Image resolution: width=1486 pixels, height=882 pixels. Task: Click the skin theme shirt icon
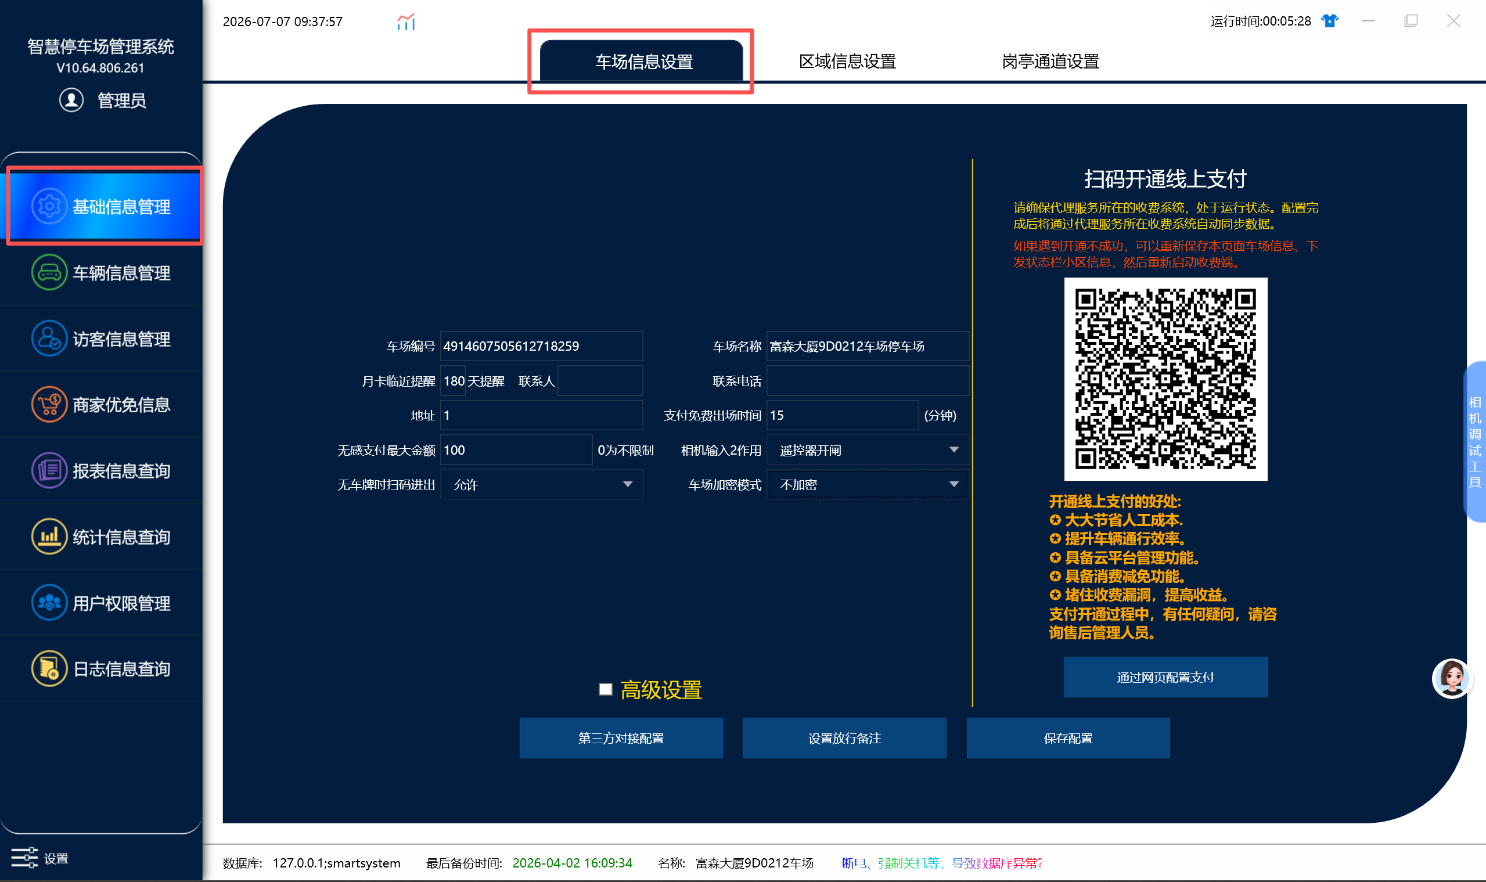click(x=1330, y=21)
